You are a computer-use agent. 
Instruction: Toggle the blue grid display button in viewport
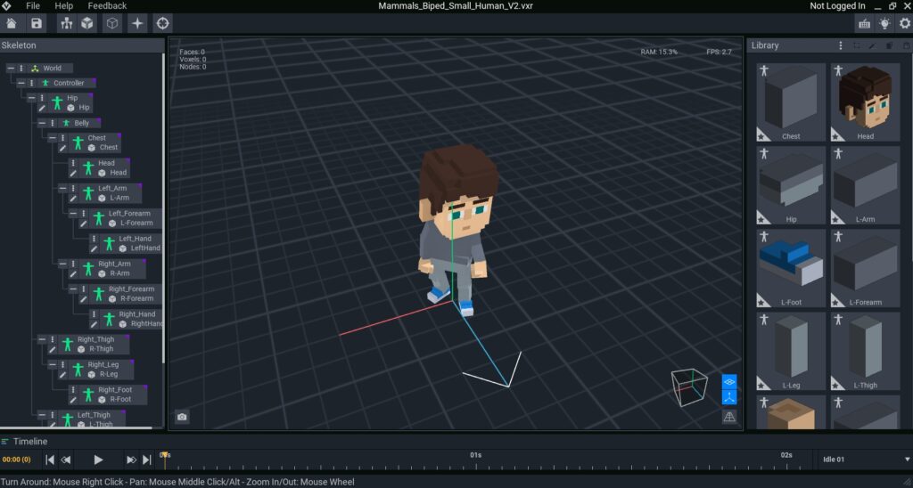click(729, 381)
